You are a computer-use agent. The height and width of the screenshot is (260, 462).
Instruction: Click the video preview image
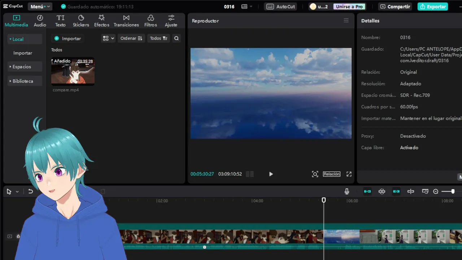271,93
